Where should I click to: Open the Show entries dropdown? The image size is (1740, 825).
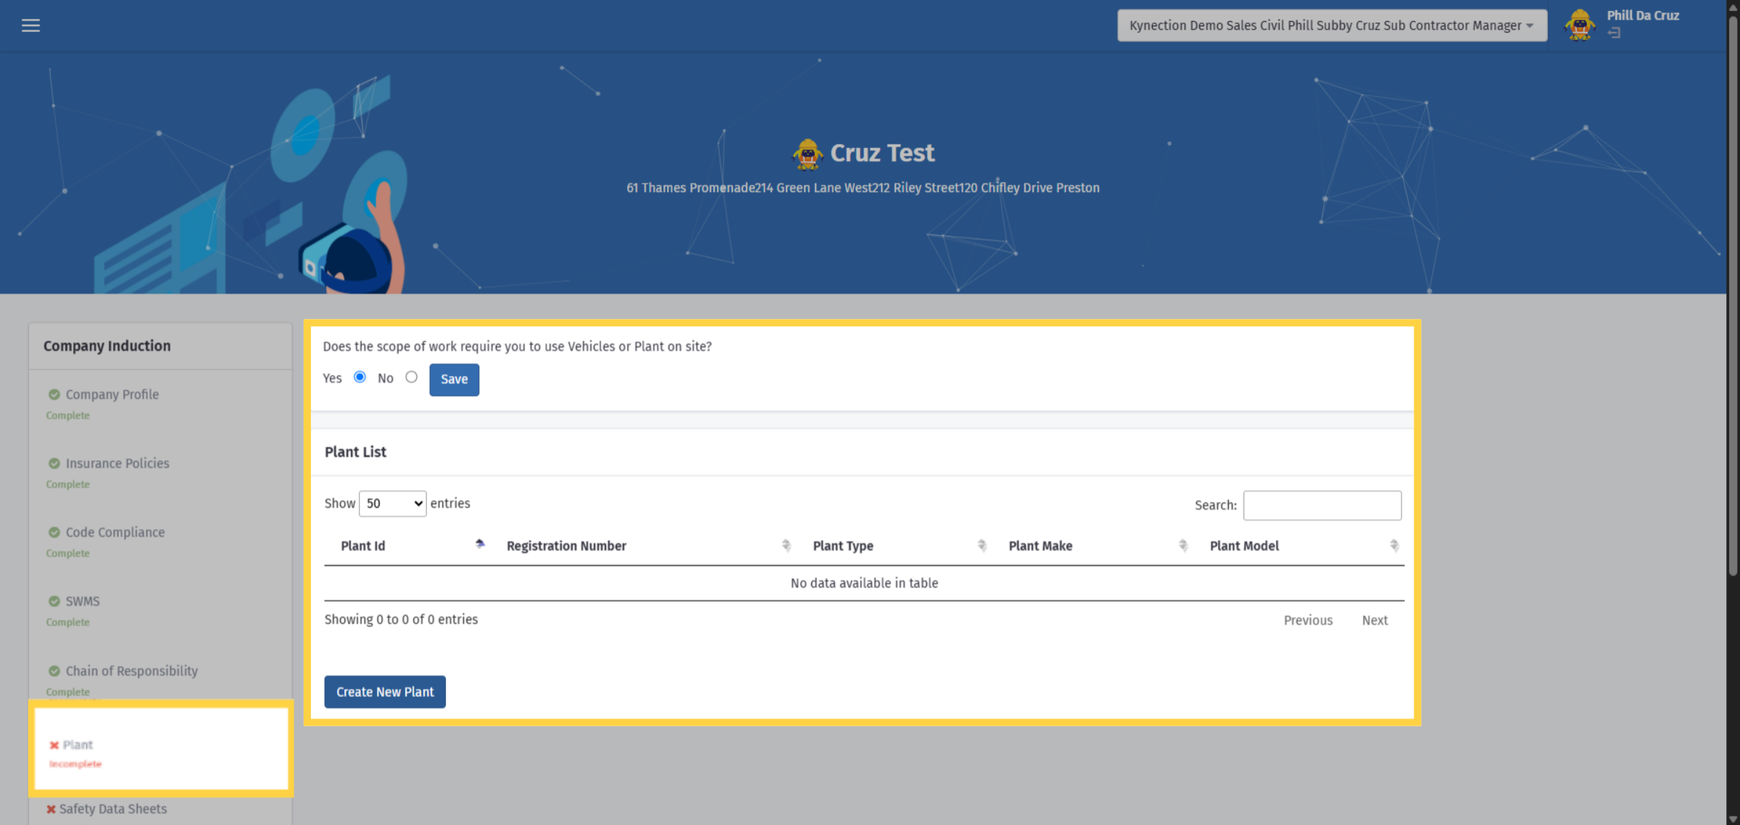[x=392, y=503]
